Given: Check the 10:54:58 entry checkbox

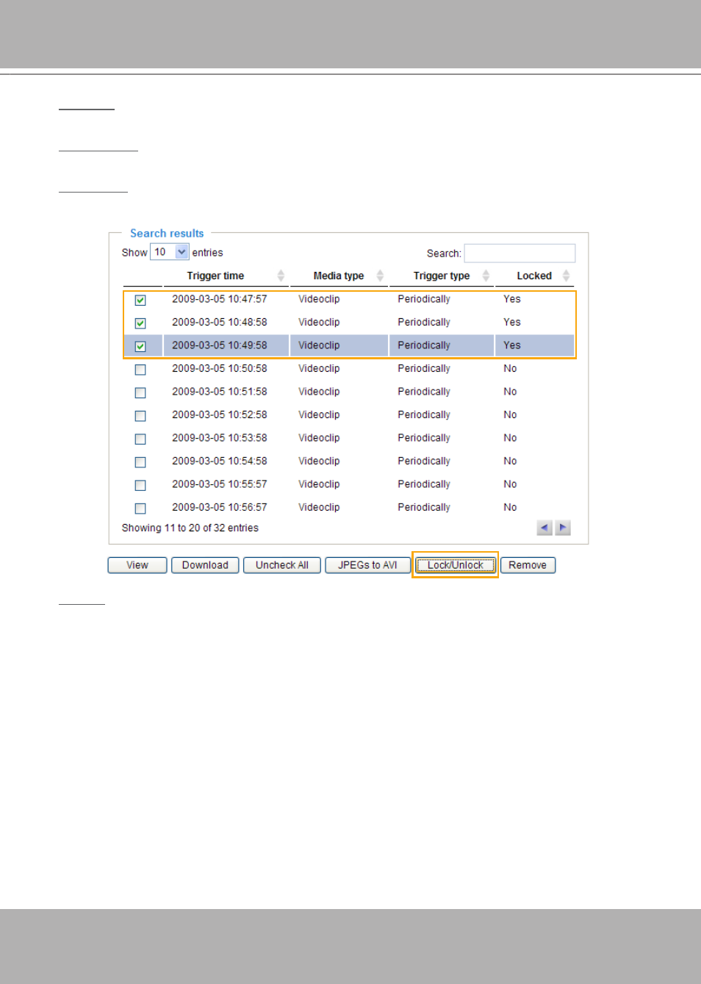Looking at the screenshot, I should [140, 462].
